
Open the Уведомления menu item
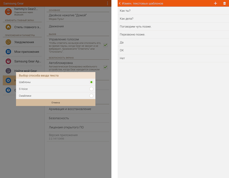pyautogui.click(x=22, y=42)
